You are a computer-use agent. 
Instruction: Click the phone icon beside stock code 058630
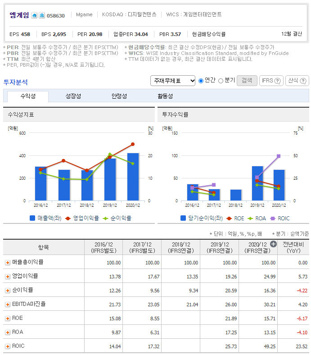click(42, 15)
